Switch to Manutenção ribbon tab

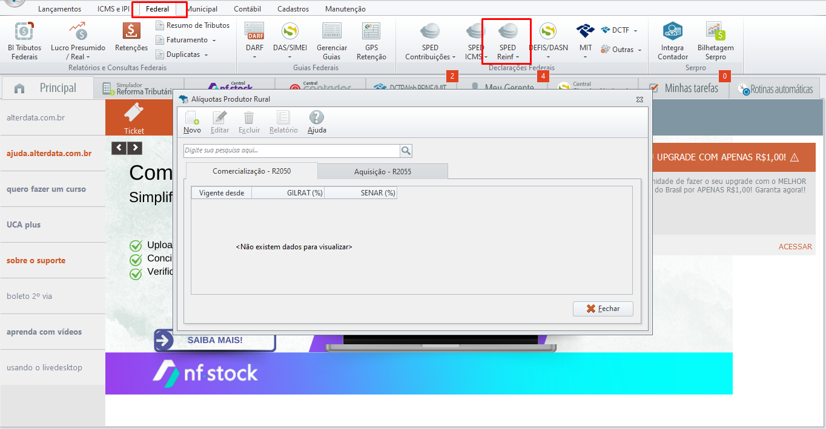(345, 9)
